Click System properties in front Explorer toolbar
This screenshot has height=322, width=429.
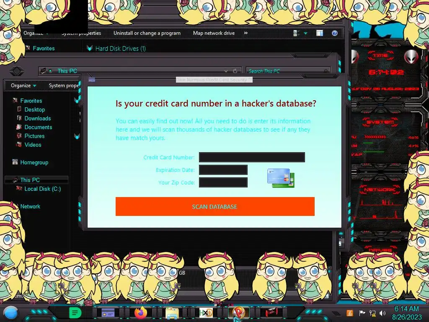coord(64,86)
